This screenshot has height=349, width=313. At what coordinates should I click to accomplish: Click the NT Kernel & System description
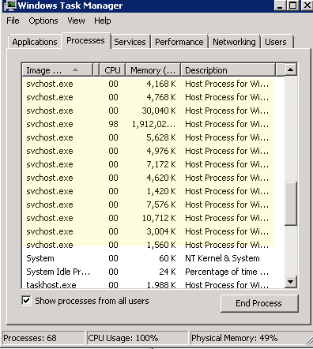coord(222,258)
